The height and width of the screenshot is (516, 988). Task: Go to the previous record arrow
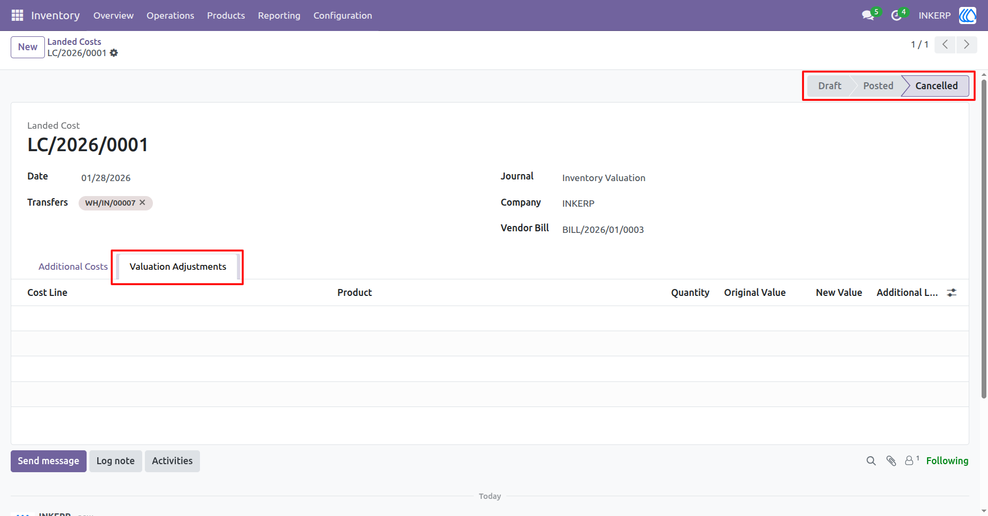point(945,44)
